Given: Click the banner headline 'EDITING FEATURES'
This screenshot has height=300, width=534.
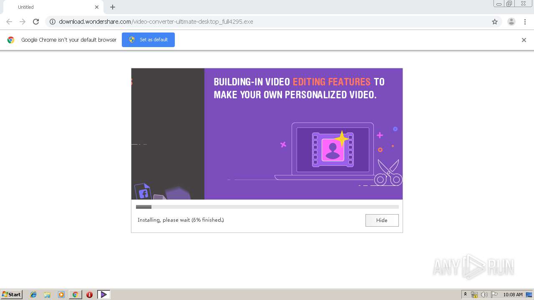Looking at the screenshot, I should (x=332, y=82).
